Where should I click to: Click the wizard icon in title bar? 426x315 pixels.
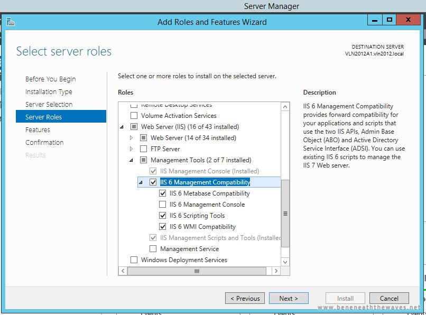pos(11,22)
